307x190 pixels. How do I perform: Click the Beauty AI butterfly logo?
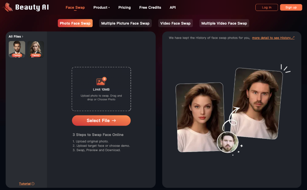coord(8,7)
